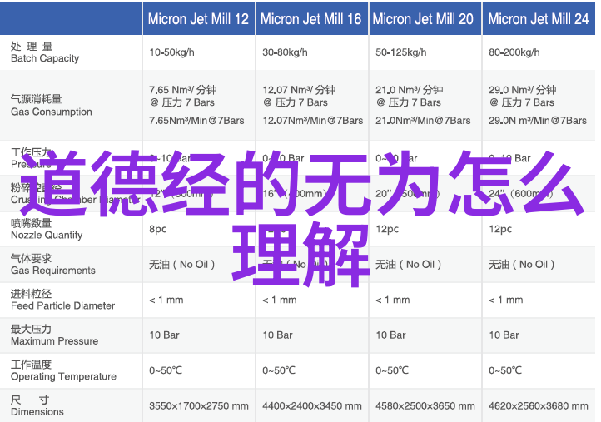Image resolution: width=601 pixels, height=422 pixels.
Task: Select the 4400x2400x3450 mm dimensions cell
Action: click(x=312, y=405)
